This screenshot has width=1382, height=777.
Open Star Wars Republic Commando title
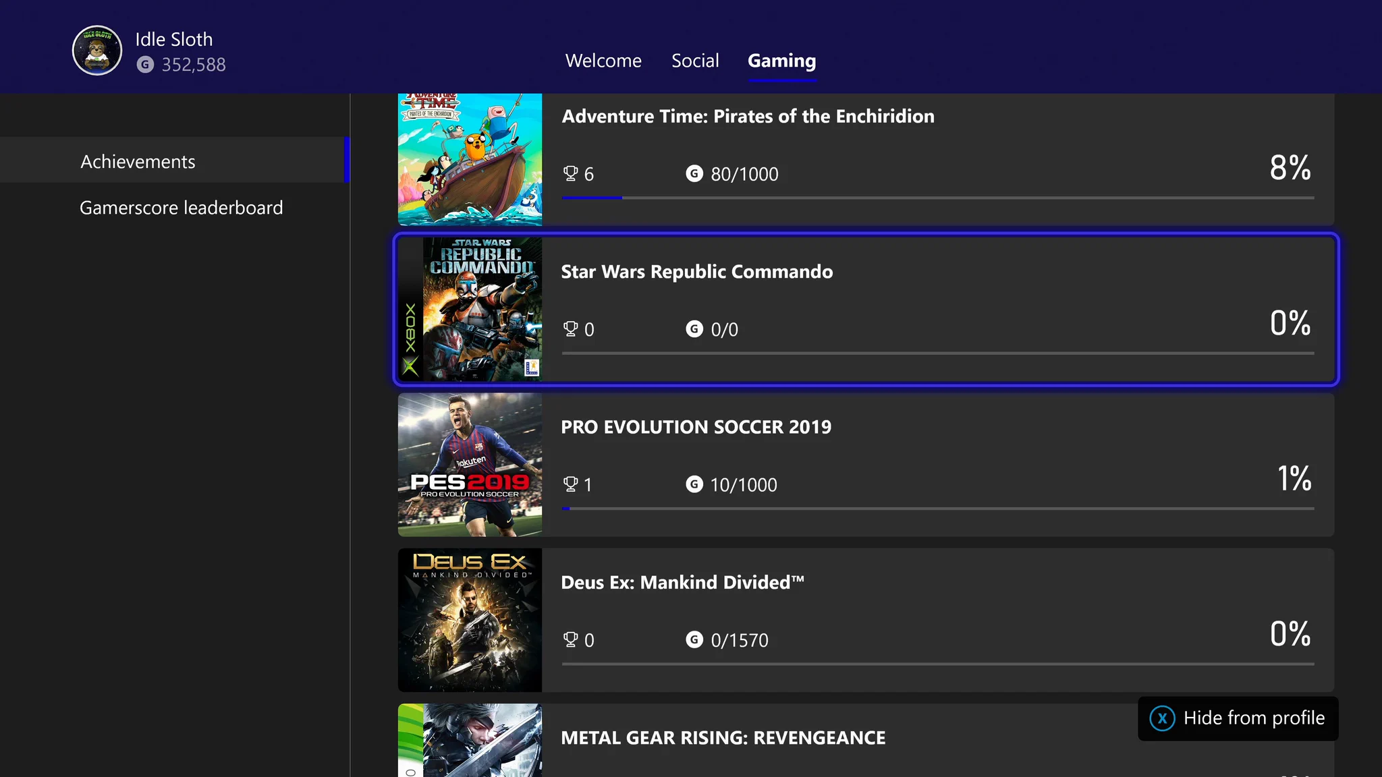click(697, 272)
